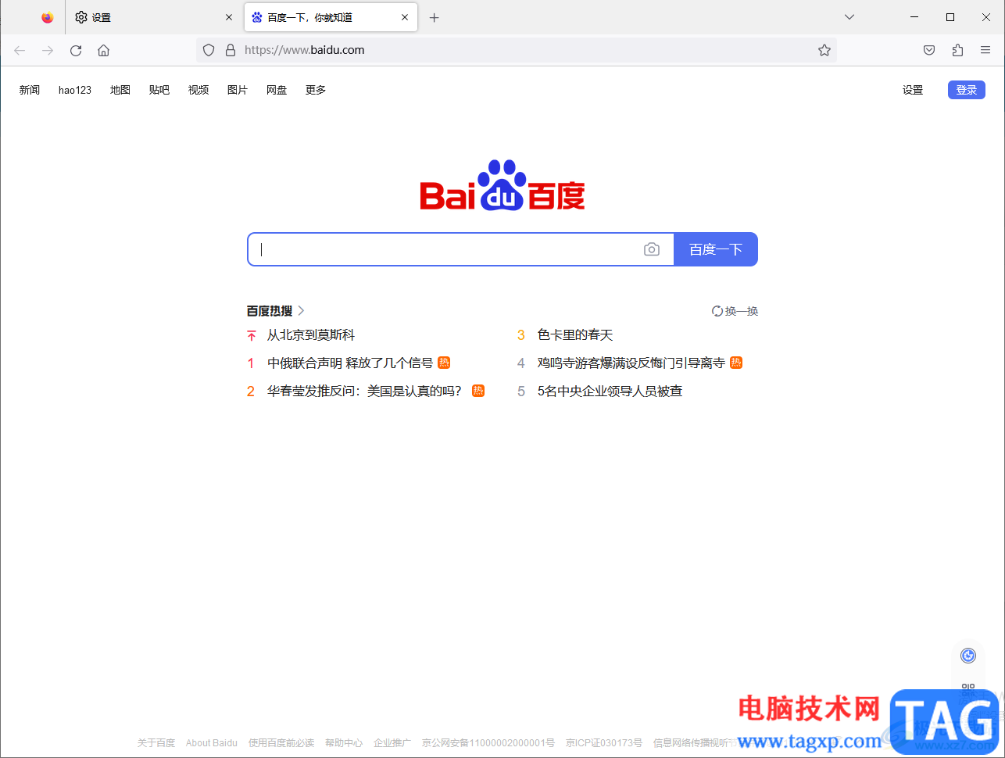This screenshot has width=1005, height=758.
Task: Click the 登录 login button
Action: (967, 90)
